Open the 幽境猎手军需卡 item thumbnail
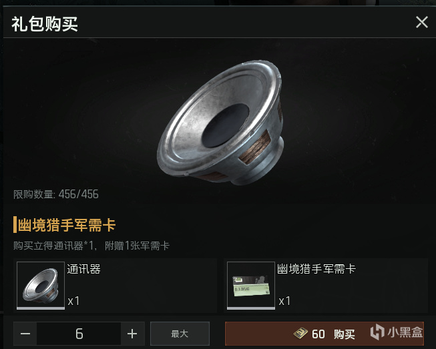The width and height of the screenshot is (436, 349). (x=251, y=286)
